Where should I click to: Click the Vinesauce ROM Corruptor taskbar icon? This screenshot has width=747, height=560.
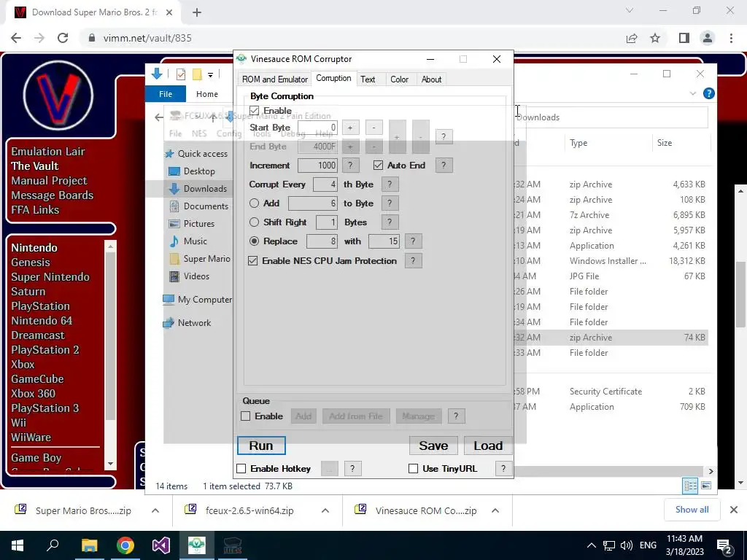tap(197, 545)
